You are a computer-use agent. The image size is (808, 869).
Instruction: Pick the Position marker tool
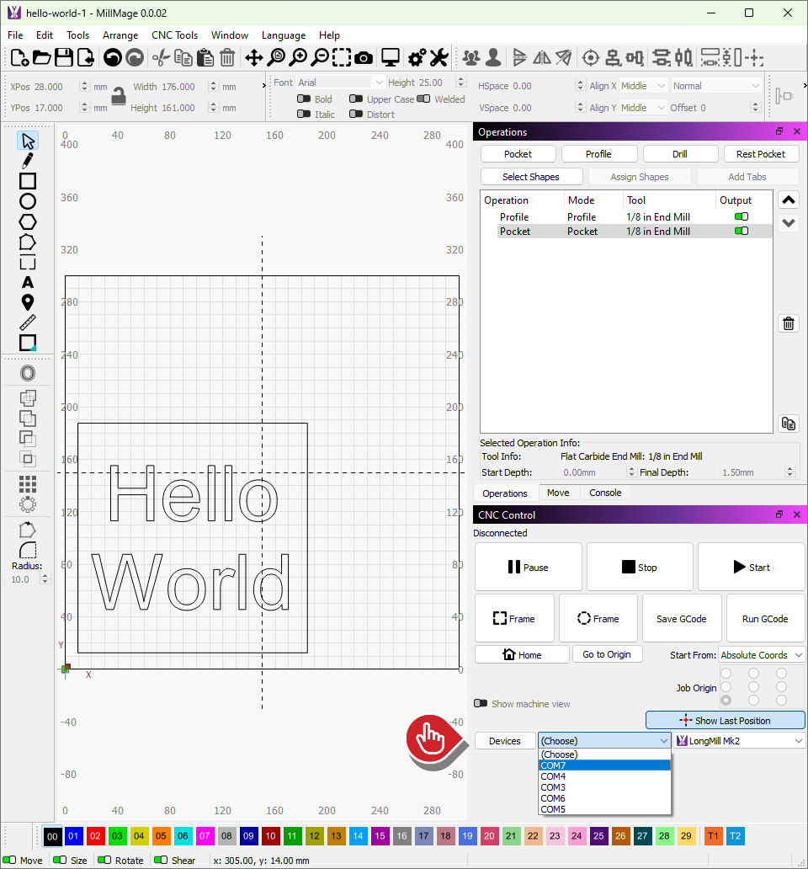click(28, 302)
